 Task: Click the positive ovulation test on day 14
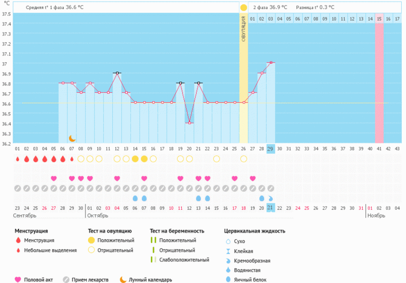(135, 159)
